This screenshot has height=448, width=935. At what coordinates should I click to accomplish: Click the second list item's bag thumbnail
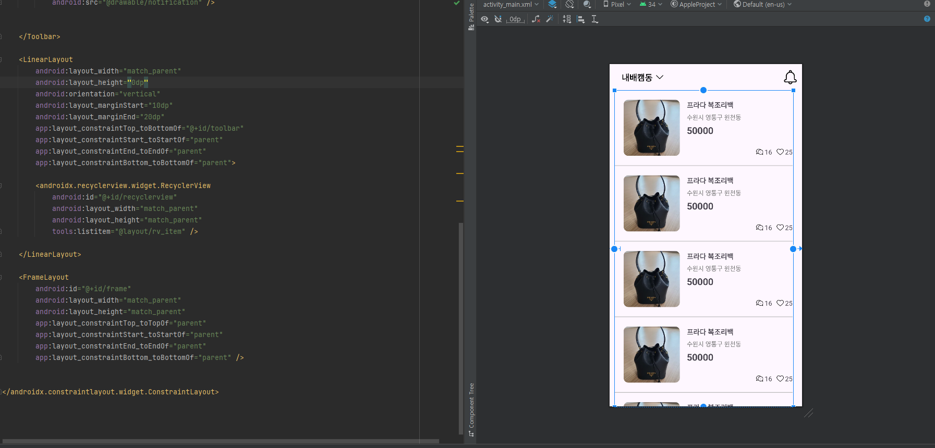tap(651, 203)
